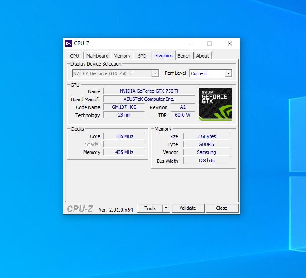306x278 pixels.
Task: Open the Tools dropdown arrow
Action: click(x=166, y=208)
